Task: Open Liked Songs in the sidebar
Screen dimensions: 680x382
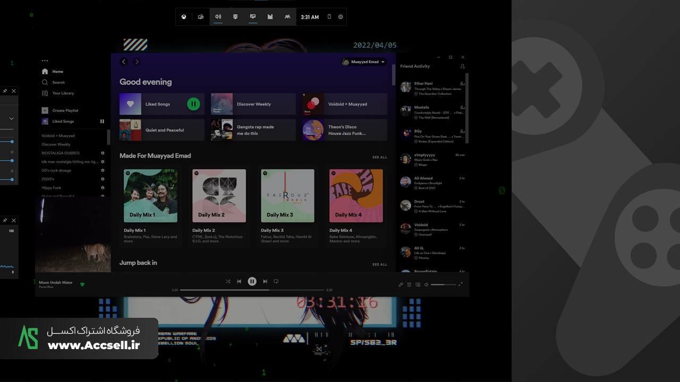Action: (58, 121)
